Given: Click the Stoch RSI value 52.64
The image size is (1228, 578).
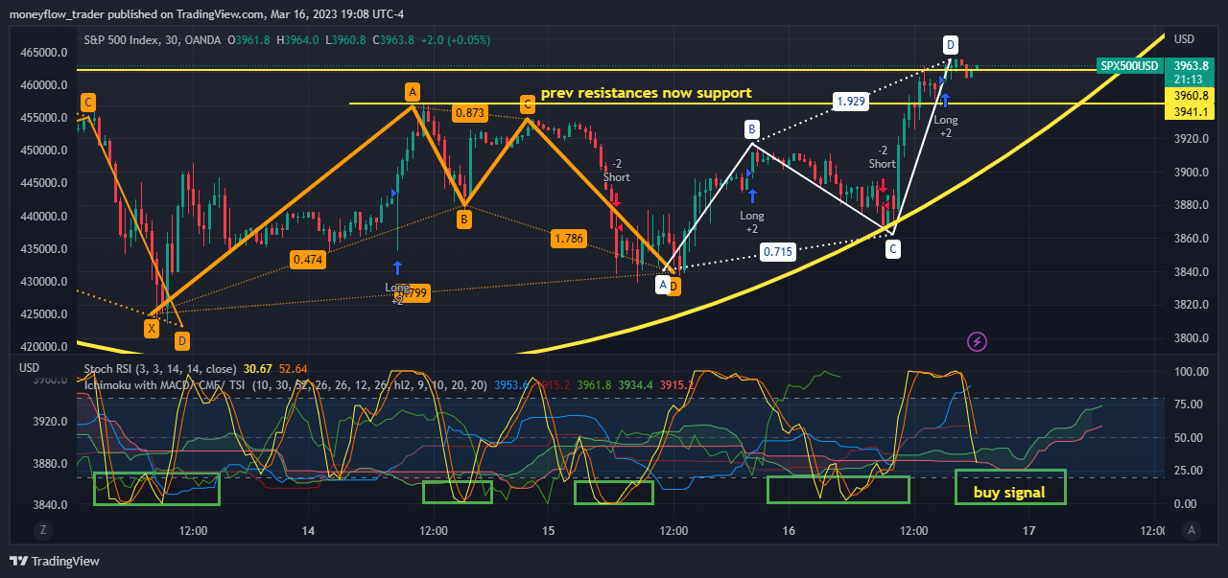Looking at the screenshot, I should [293, 367].
